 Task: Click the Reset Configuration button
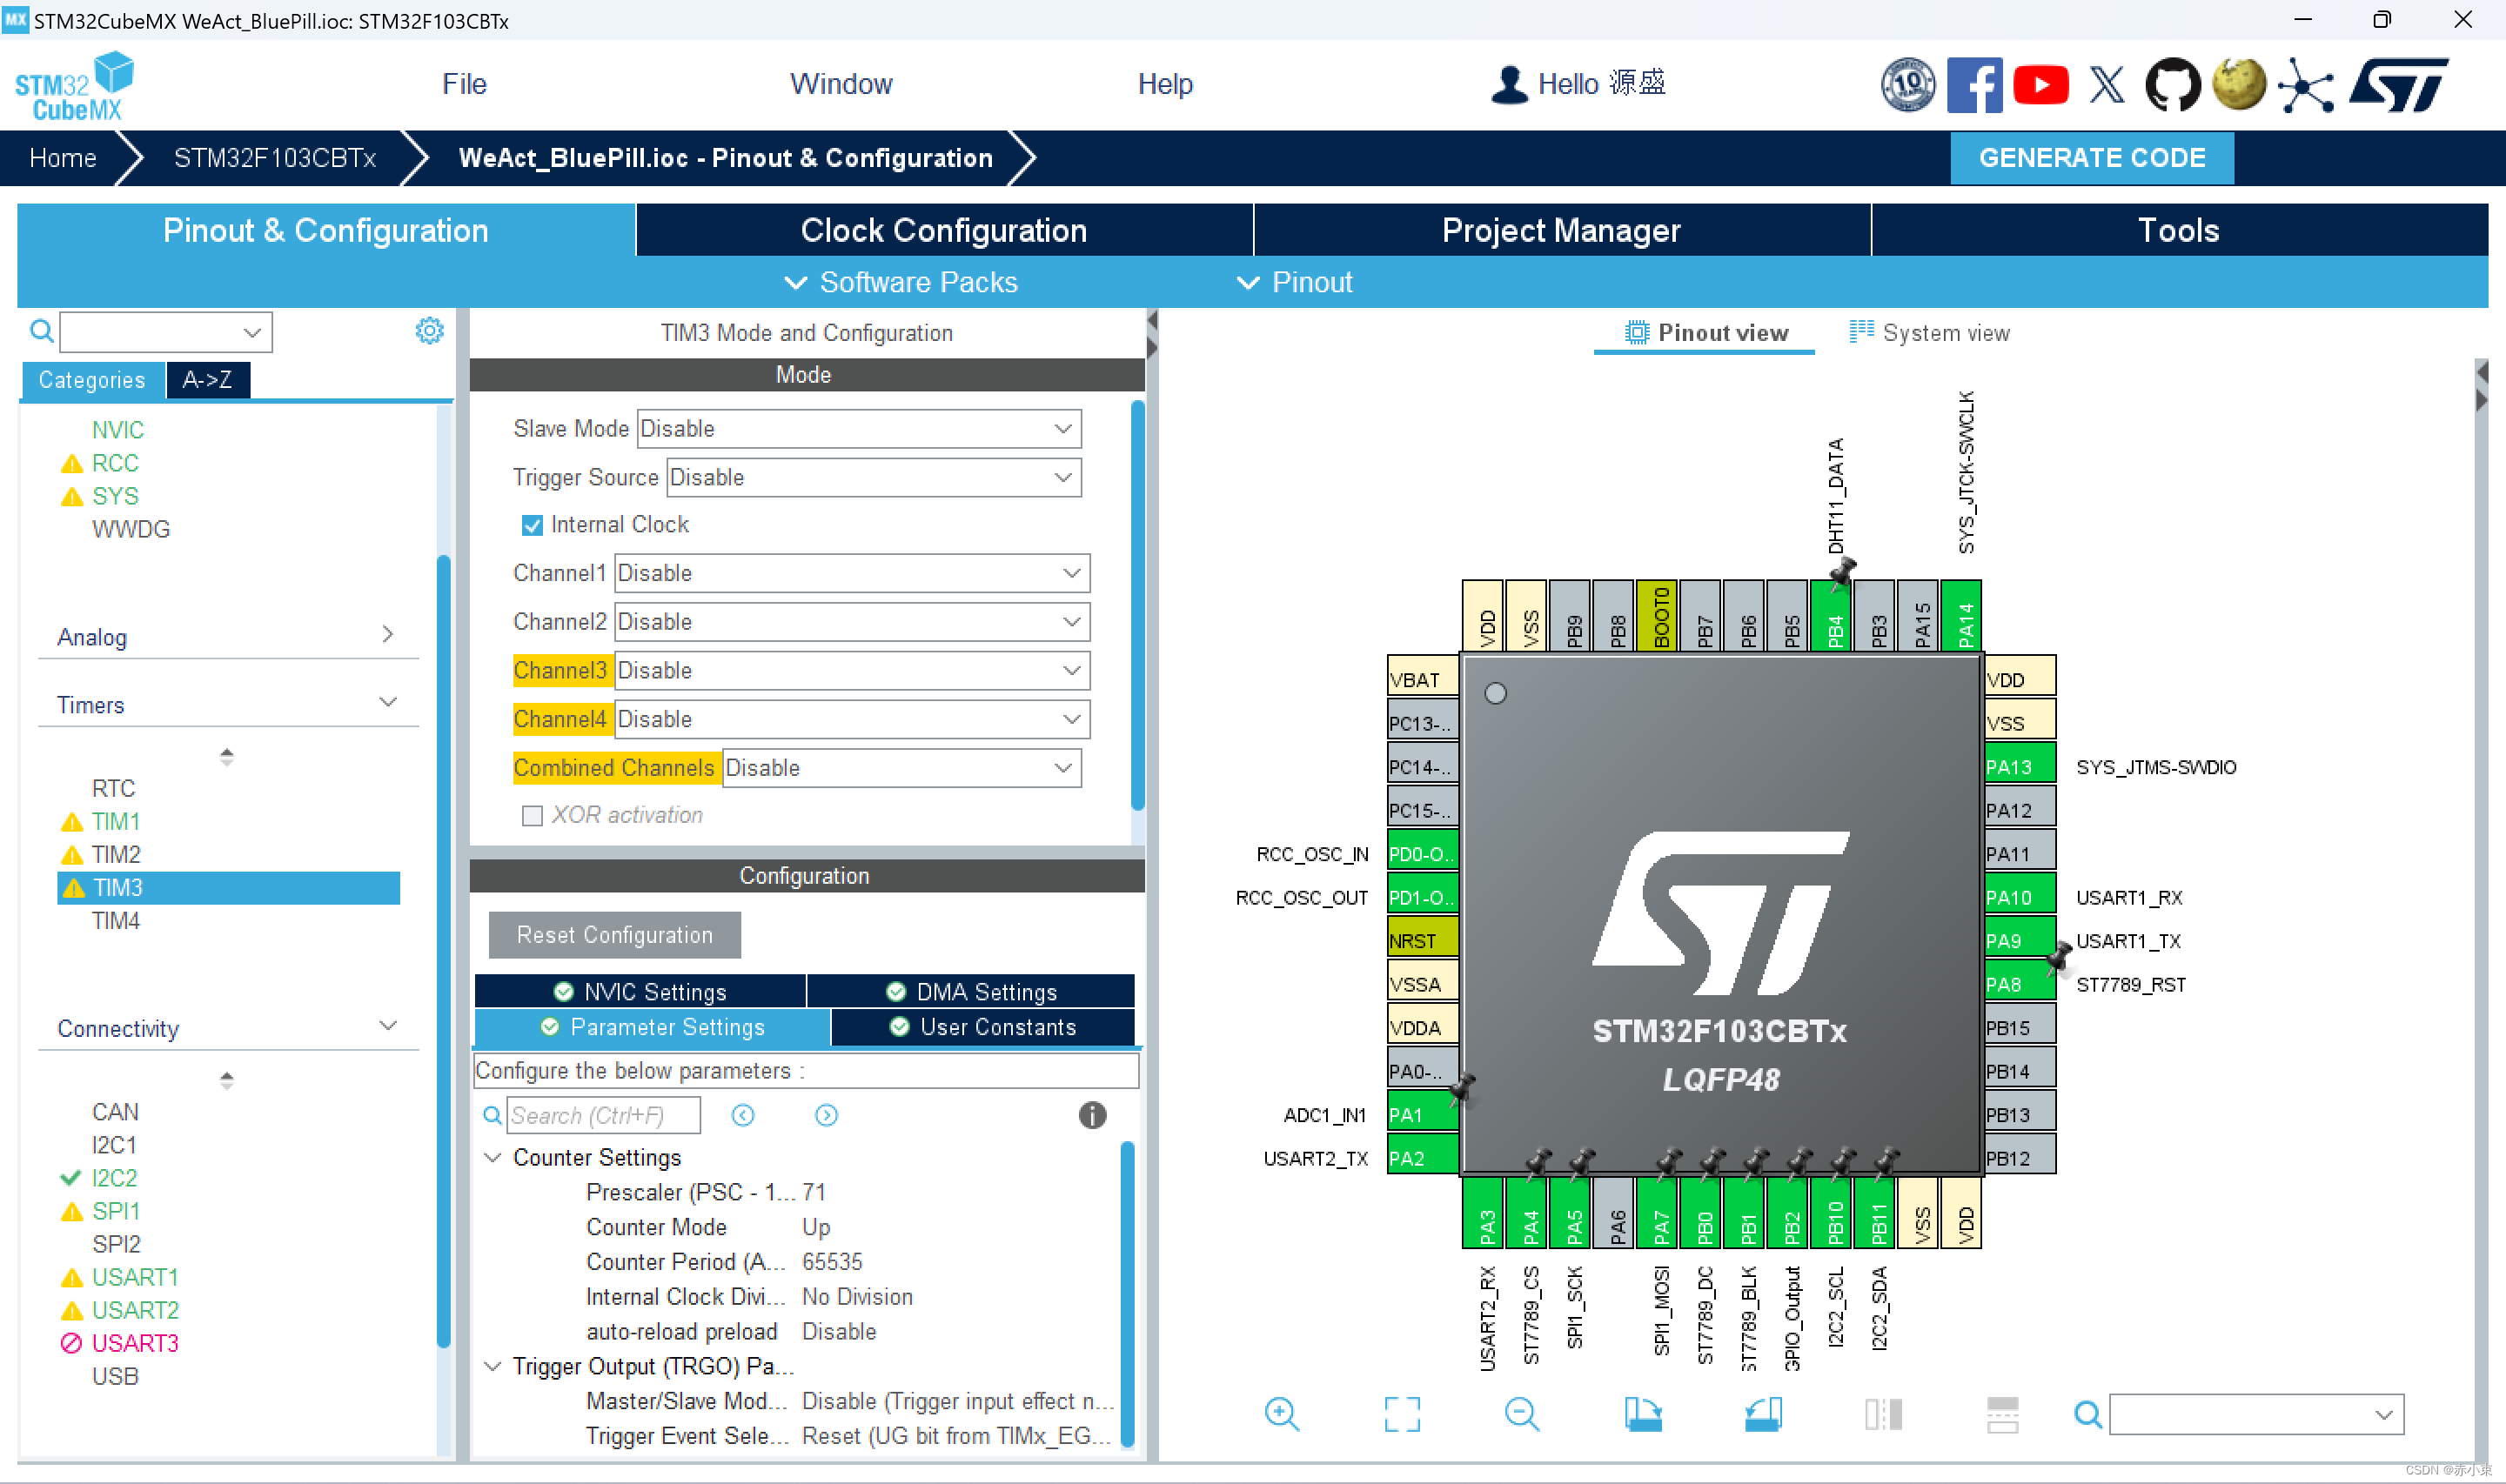click(614, 935)
